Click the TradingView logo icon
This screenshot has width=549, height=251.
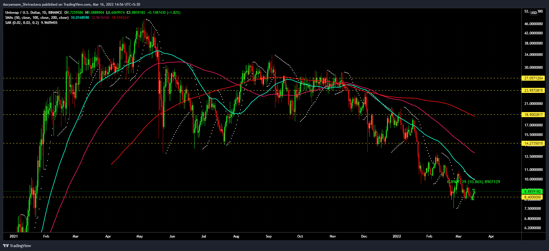[x=6, y=246]
